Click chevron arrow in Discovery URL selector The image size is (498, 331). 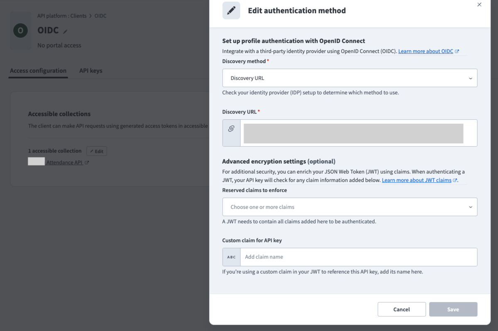click(470, 78)
